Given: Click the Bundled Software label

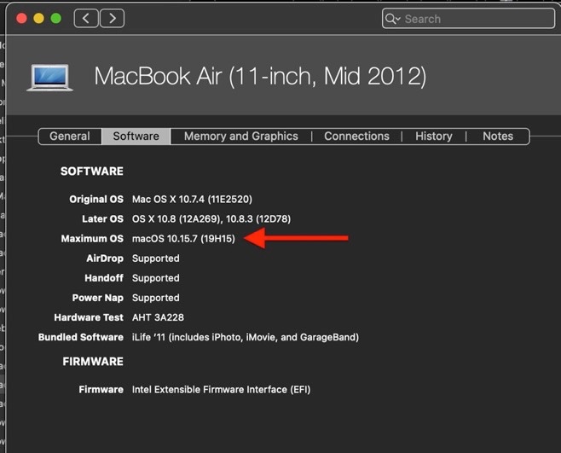Looking at the screenshot, I should tap(81, 337).
